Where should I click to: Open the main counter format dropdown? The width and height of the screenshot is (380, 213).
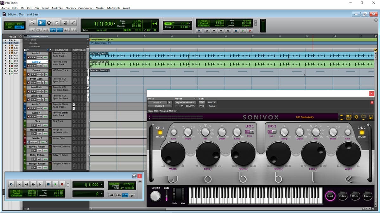pyautogui.click(x=115, y=24)
